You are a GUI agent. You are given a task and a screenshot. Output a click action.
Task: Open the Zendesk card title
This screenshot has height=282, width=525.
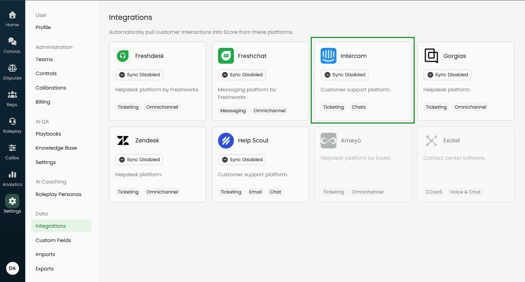147,140
